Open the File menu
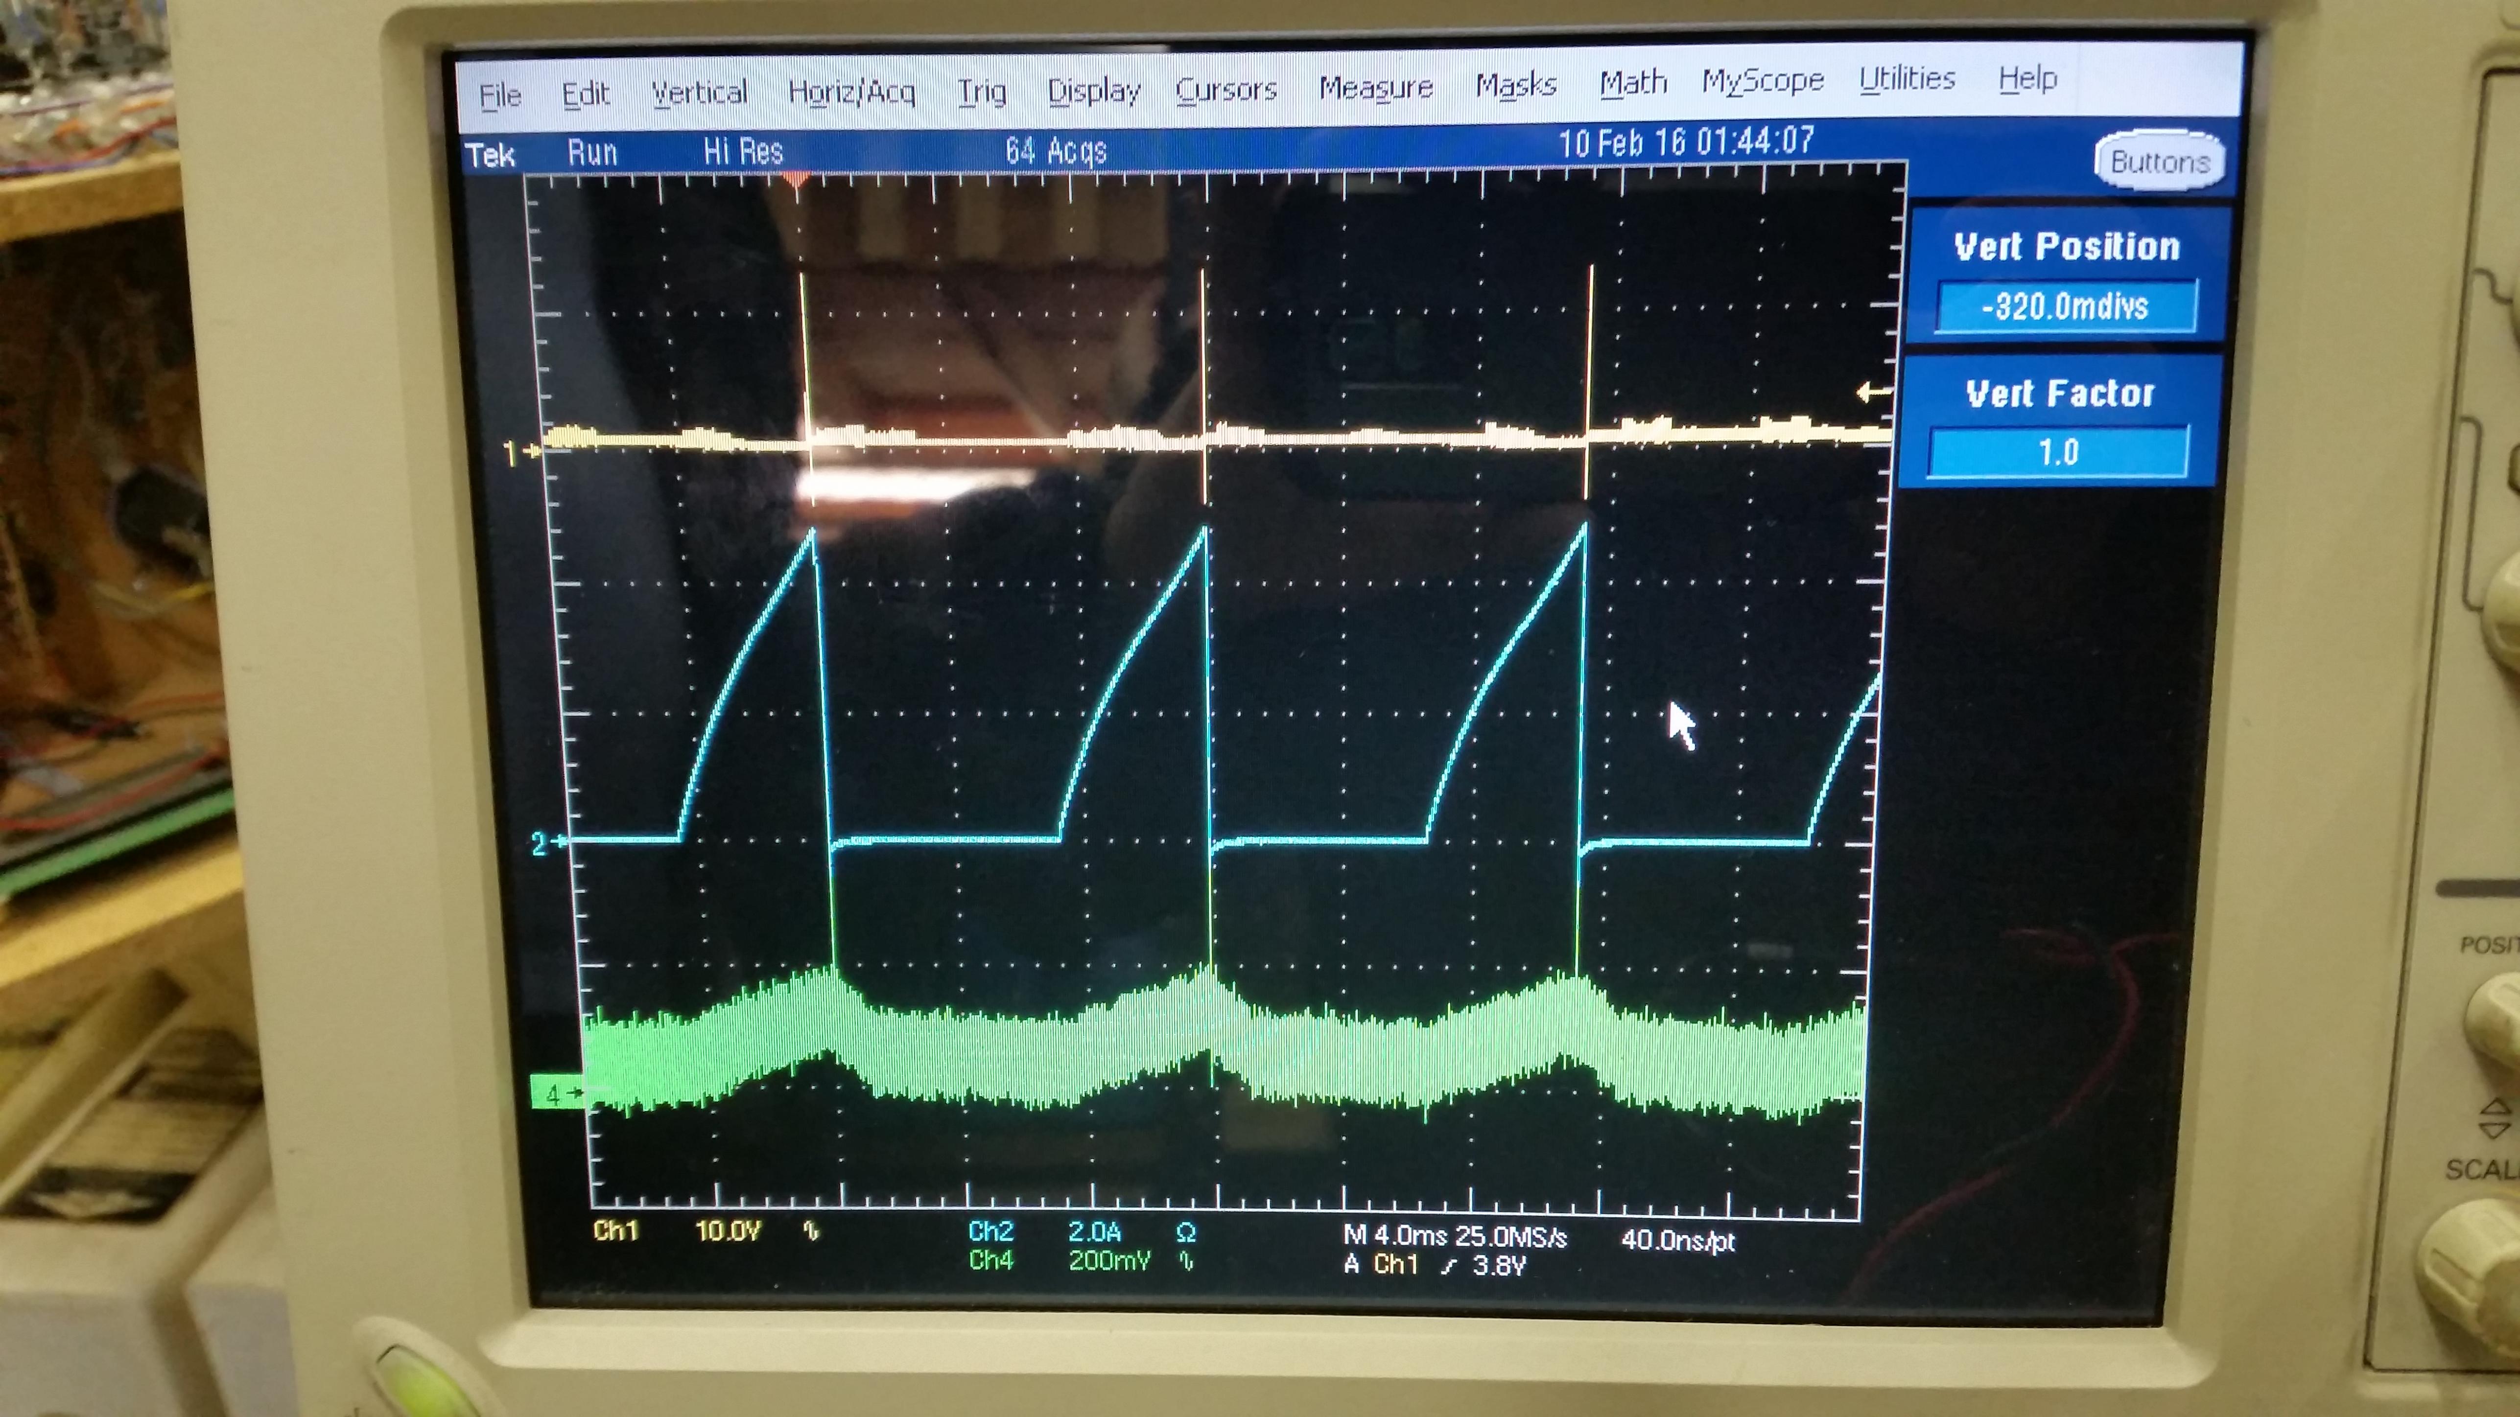This screenshot has height=1417, width=2520. coord(500,96)
